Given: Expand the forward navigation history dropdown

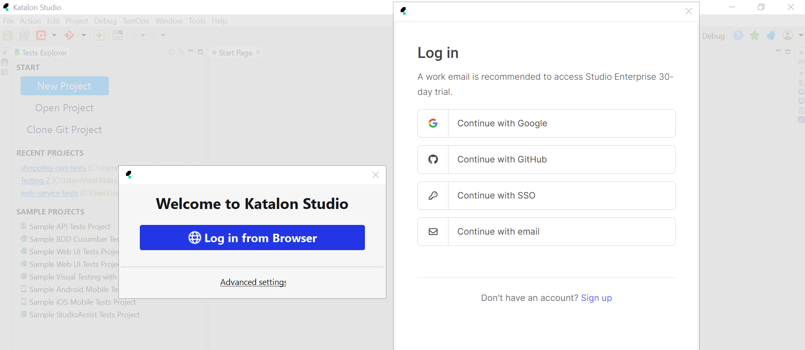Looking at the screenshot, I should [x=163, y=35].
